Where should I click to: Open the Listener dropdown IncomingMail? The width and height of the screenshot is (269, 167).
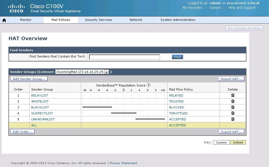[x=82, y=72]
